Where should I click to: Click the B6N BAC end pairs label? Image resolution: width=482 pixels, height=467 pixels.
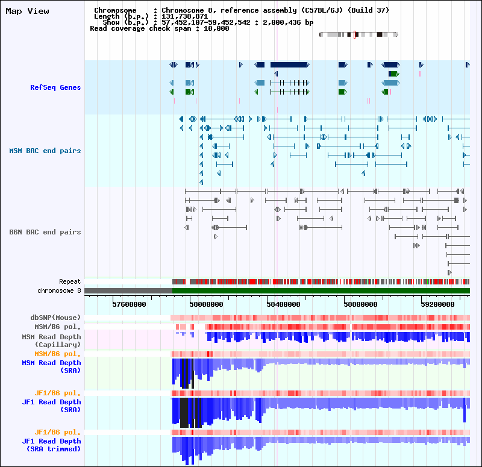point(45,232)
